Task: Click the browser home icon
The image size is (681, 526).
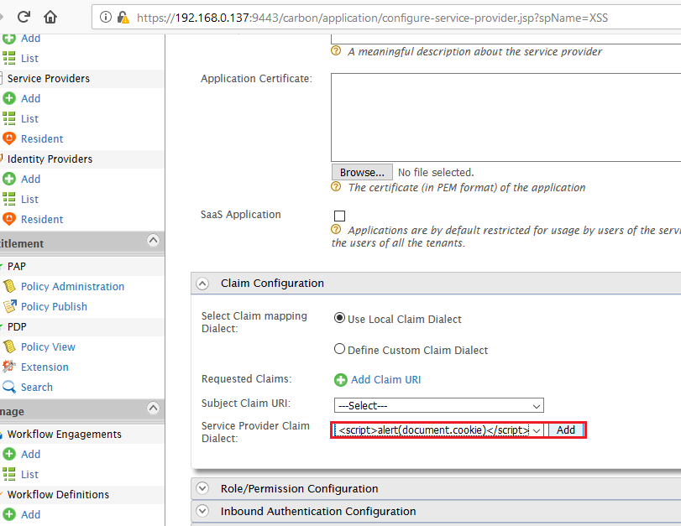Action: [x=51, y=17]
